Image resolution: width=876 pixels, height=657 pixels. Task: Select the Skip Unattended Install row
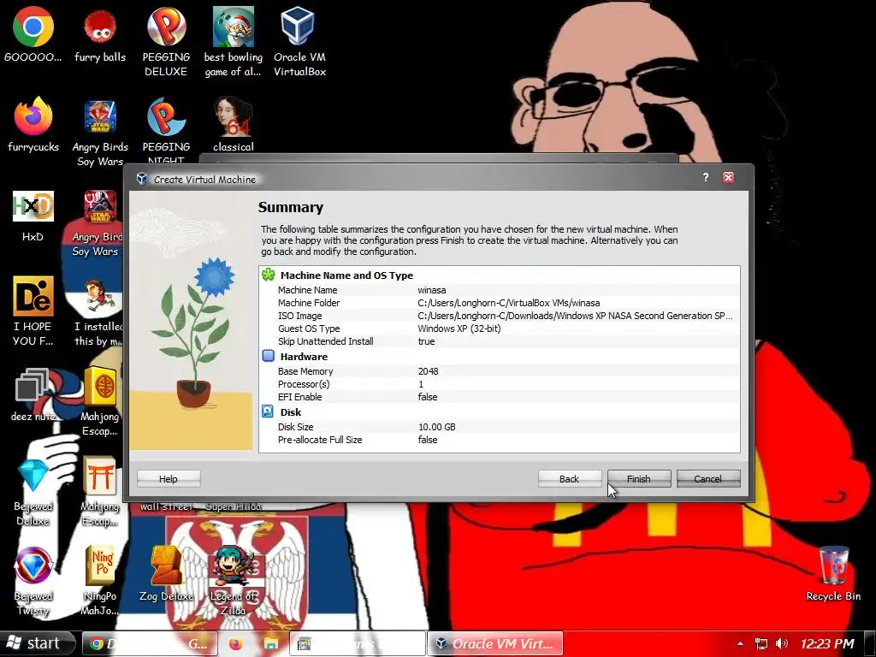tap(500, 341)
